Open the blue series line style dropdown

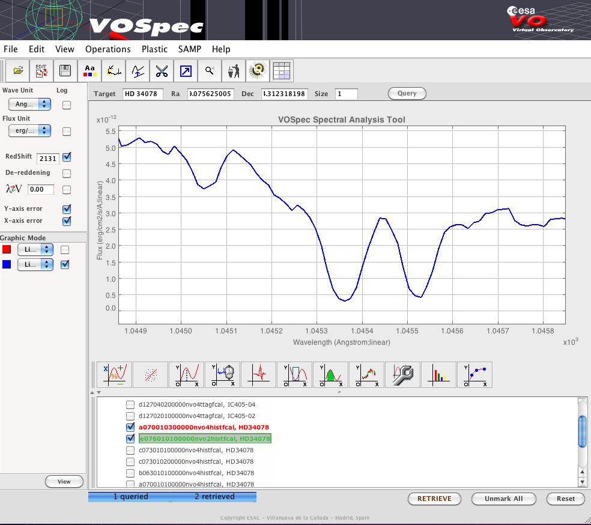pos(35,264)
